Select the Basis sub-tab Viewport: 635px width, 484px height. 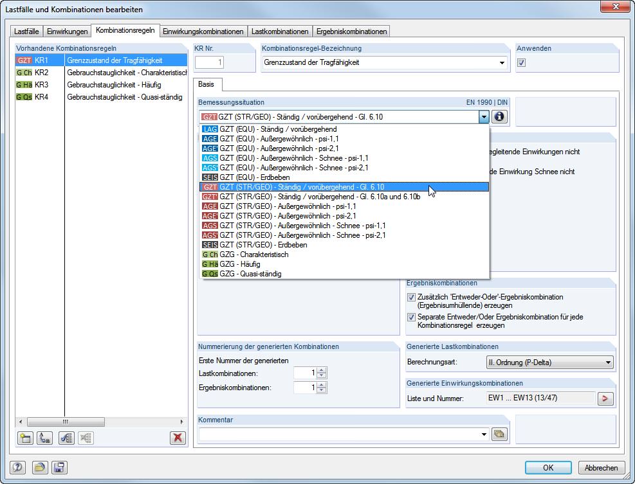(206, 84)
